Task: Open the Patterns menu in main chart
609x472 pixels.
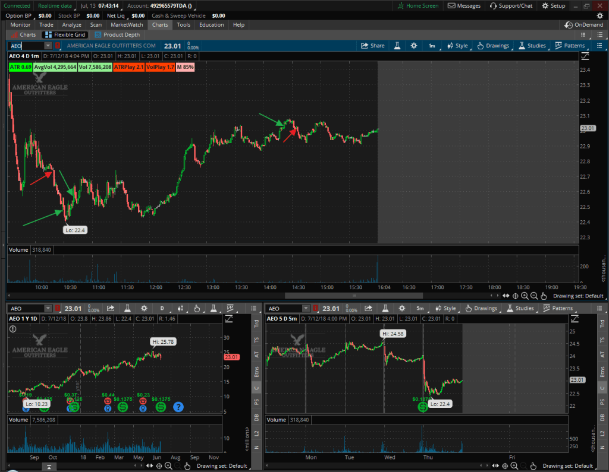Action: click(x=570, y=46)
